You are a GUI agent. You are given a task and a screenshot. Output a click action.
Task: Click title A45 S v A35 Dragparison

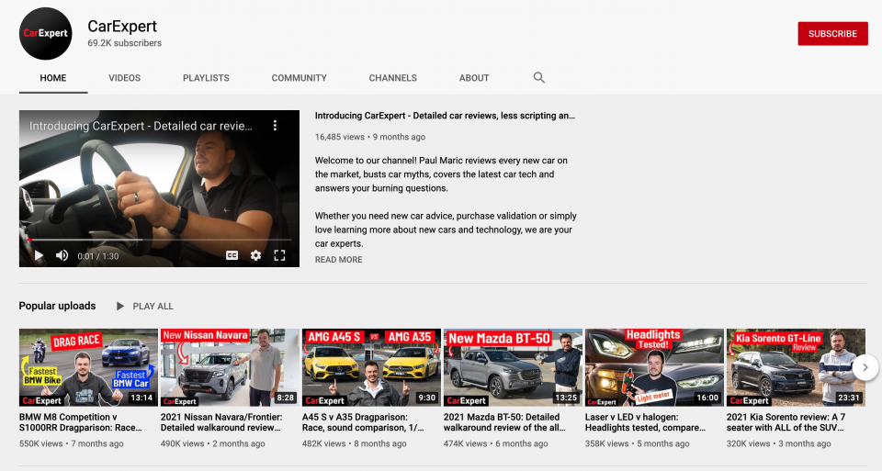click(x=363, y=422)
